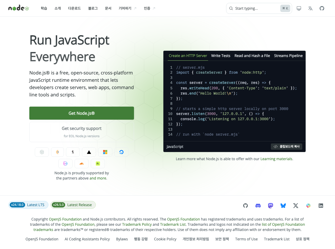Open the footer Bluesky butterfly icon

click(283, 206)
